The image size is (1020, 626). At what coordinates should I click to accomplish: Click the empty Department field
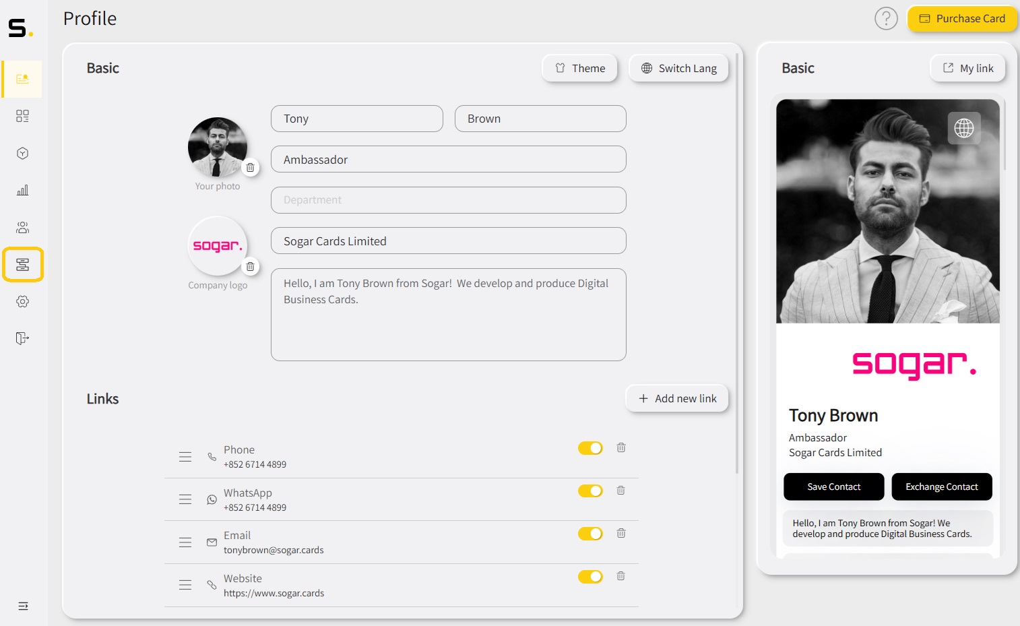(449, 200)
